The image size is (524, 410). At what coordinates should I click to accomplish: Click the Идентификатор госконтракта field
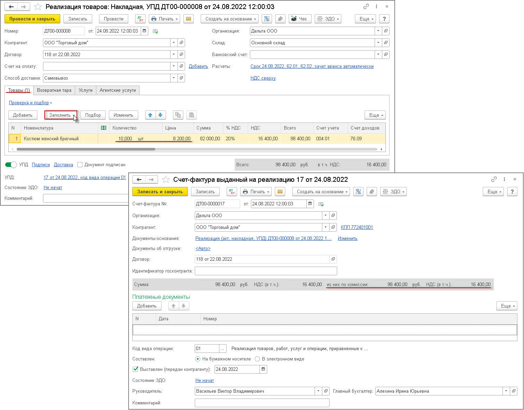click(x=266, y=271)
